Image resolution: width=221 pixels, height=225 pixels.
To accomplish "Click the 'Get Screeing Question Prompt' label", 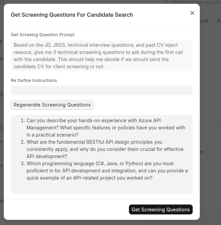I will 43,35.
